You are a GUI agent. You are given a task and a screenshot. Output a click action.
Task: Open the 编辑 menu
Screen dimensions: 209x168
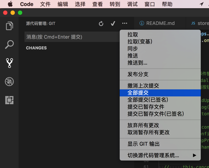coord(63,4)
